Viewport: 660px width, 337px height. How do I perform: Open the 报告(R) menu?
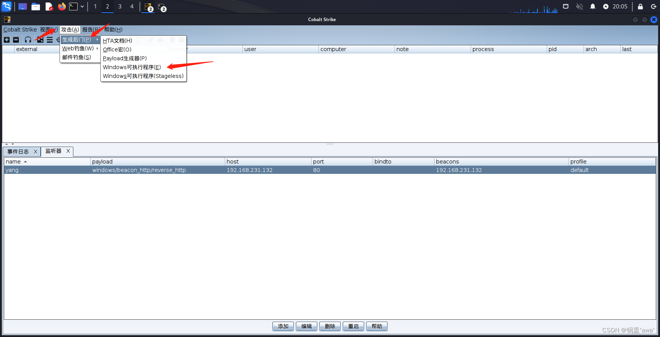91,30
